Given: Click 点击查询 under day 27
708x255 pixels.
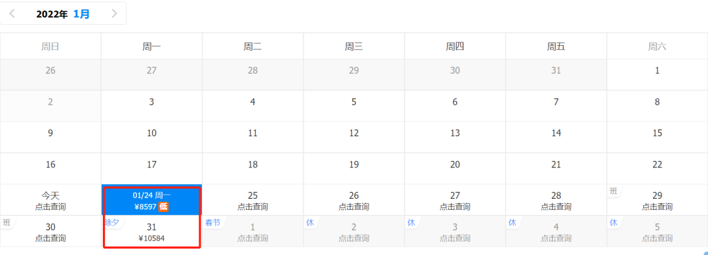Looking at the screenshot, I should pyautogui.click(x=455, y=207).
